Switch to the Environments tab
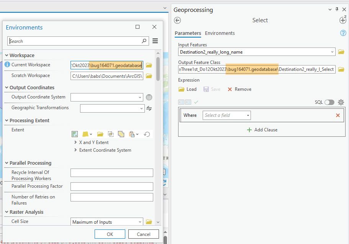 (x=220, y=33)
